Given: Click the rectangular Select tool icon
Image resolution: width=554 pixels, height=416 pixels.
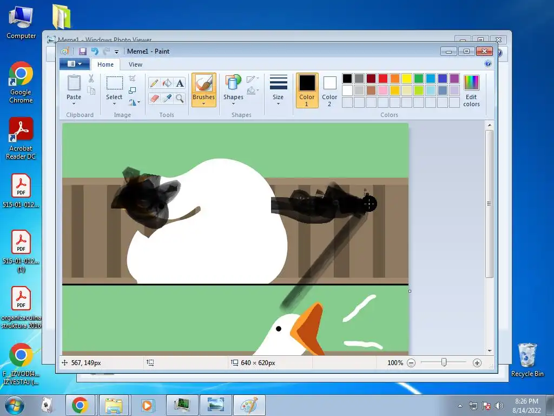Looking at the screenshot, I should pos(115,83).
